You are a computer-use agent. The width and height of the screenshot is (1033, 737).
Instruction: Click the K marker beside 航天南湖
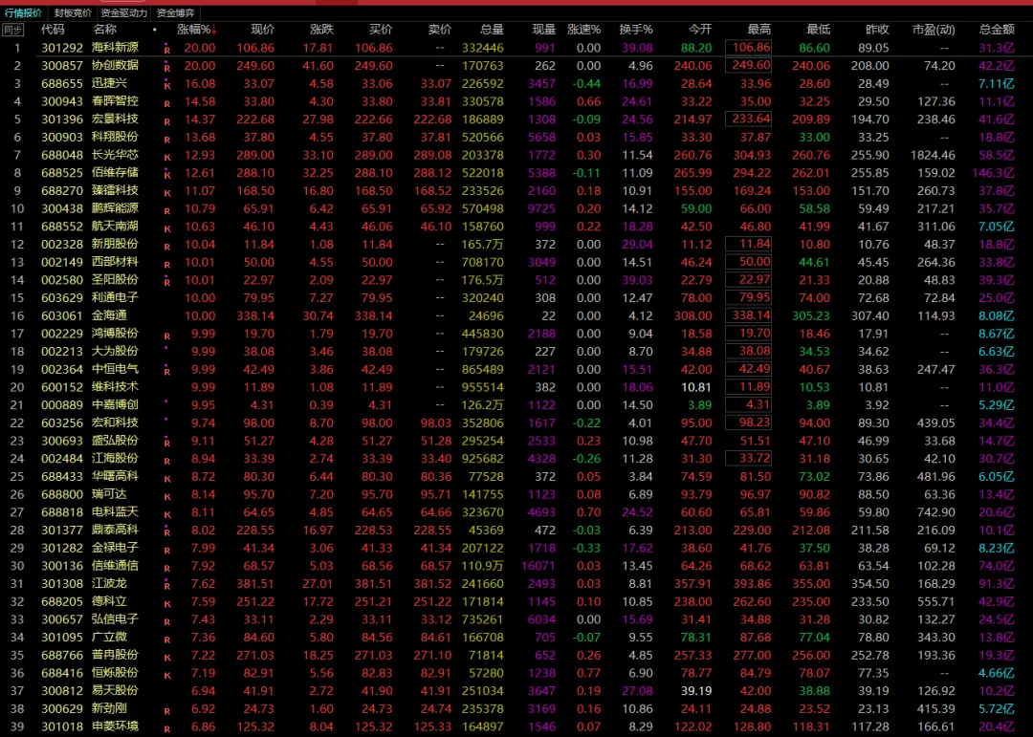[167, 228]
